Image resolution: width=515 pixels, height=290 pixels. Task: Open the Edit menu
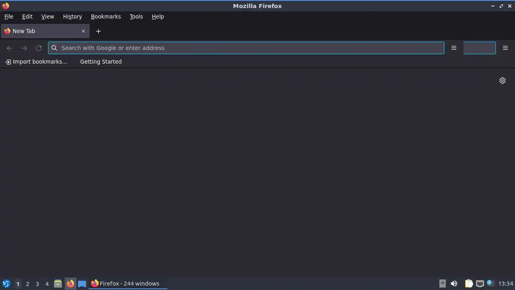click(x=27, y=17)
